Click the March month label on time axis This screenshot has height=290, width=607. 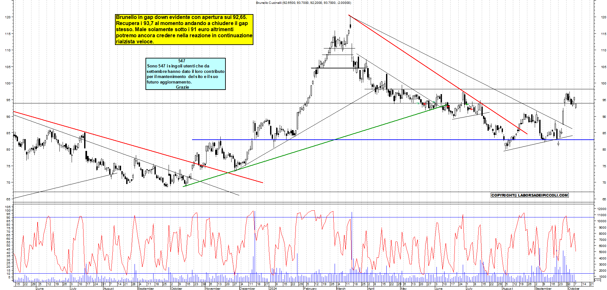click(341, 288)
